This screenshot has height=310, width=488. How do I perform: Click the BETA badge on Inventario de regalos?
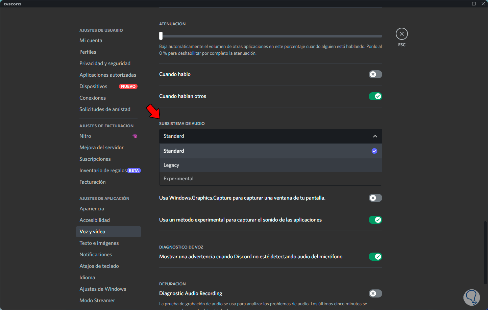(x=134, y=171)
